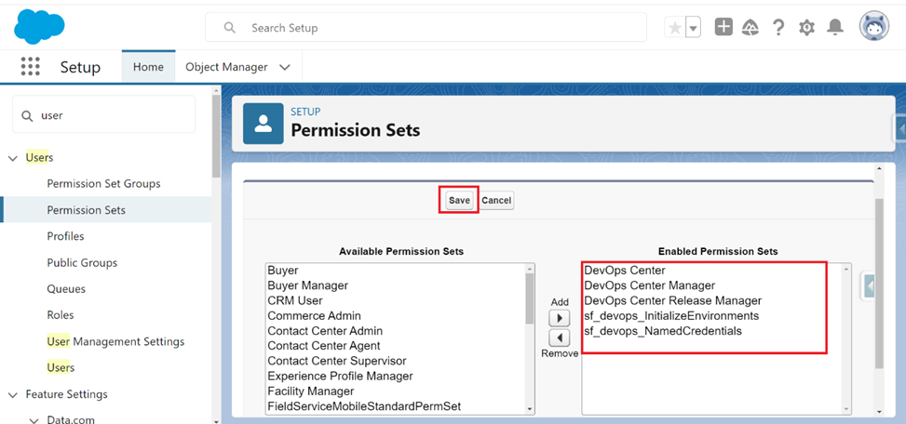906x424 pixels.
Task: Open the Global Actions plus icon
Action: (x=723, y=27)
